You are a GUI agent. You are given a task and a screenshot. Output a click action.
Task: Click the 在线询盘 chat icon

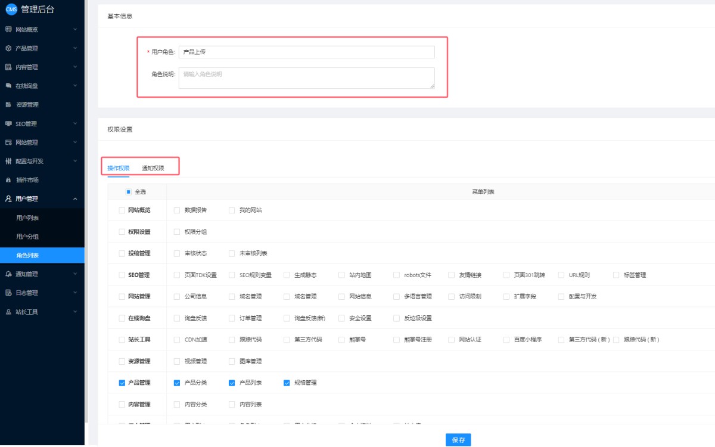pyautogui.click(x=8, y=86)
